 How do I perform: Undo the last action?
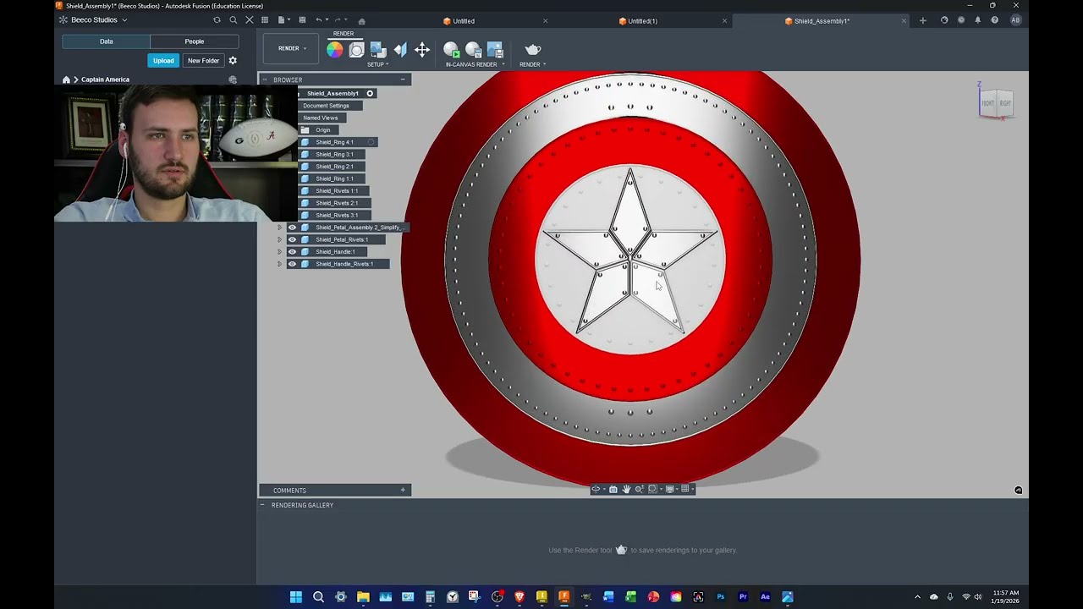coord(318,20)
